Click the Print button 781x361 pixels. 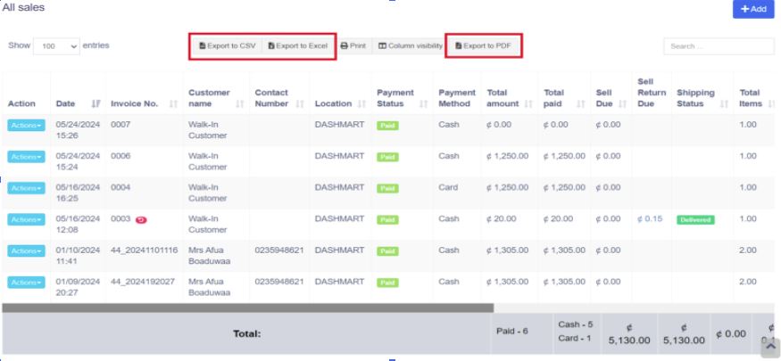click(353, 45)
